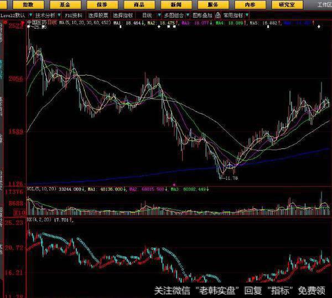Click the VOL(5,10,20) indicator label

(x=41, y=189)
